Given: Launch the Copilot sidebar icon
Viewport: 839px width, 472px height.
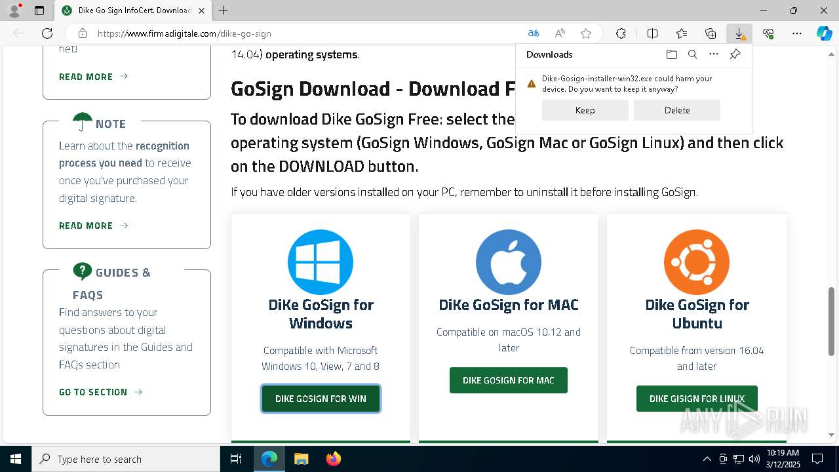Looking at the screenshot, I should coord(824,33).
